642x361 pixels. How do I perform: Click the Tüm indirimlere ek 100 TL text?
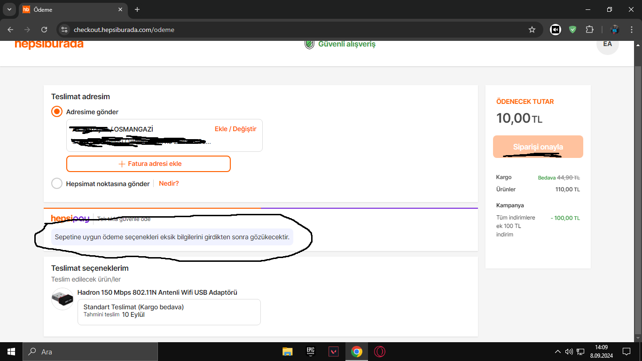[x=516, y=226]
